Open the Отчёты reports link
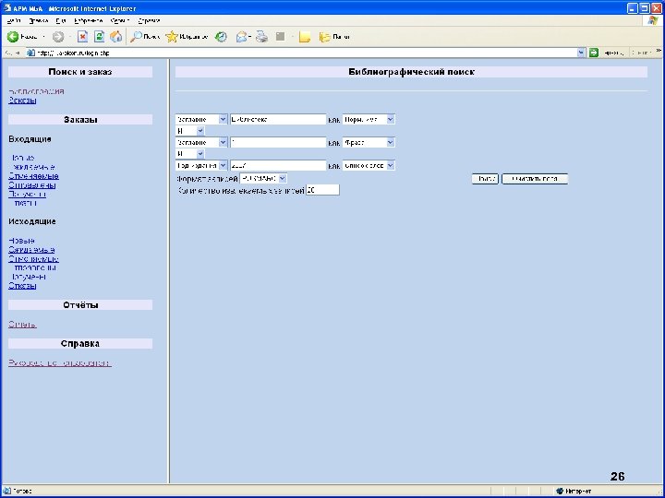The image size is (665, 498). click(22, 325)
